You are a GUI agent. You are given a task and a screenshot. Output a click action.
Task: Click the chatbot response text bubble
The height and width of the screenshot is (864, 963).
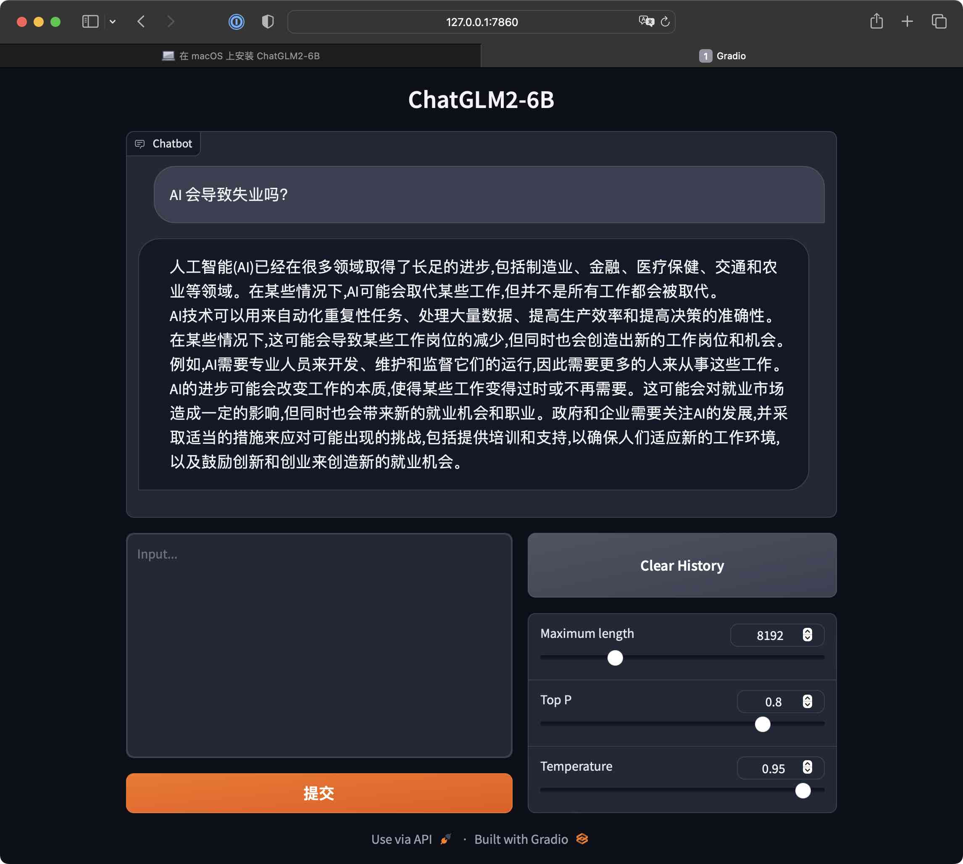point(473,364)
